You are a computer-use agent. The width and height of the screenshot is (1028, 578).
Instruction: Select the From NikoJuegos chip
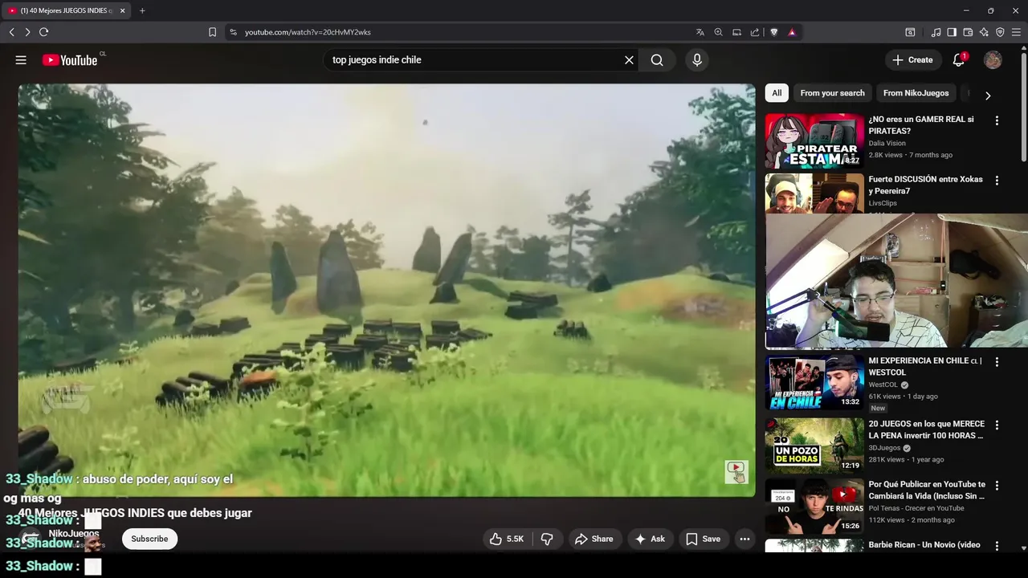(916, 93)
